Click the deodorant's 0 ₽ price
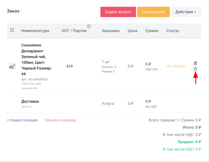The width and height of the screenshot is (209, 162). 131,66
